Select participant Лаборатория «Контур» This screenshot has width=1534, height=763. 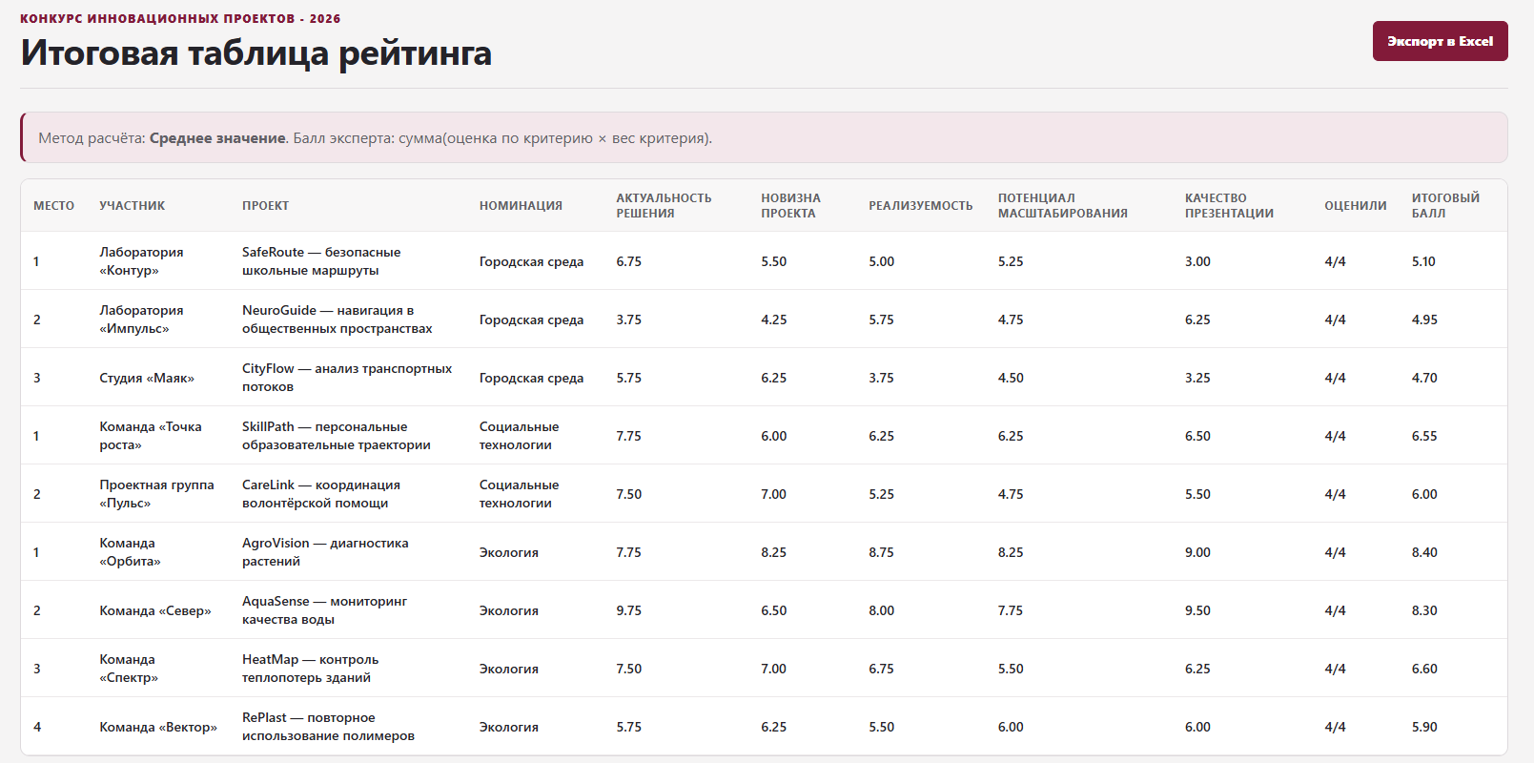point(141,261)
